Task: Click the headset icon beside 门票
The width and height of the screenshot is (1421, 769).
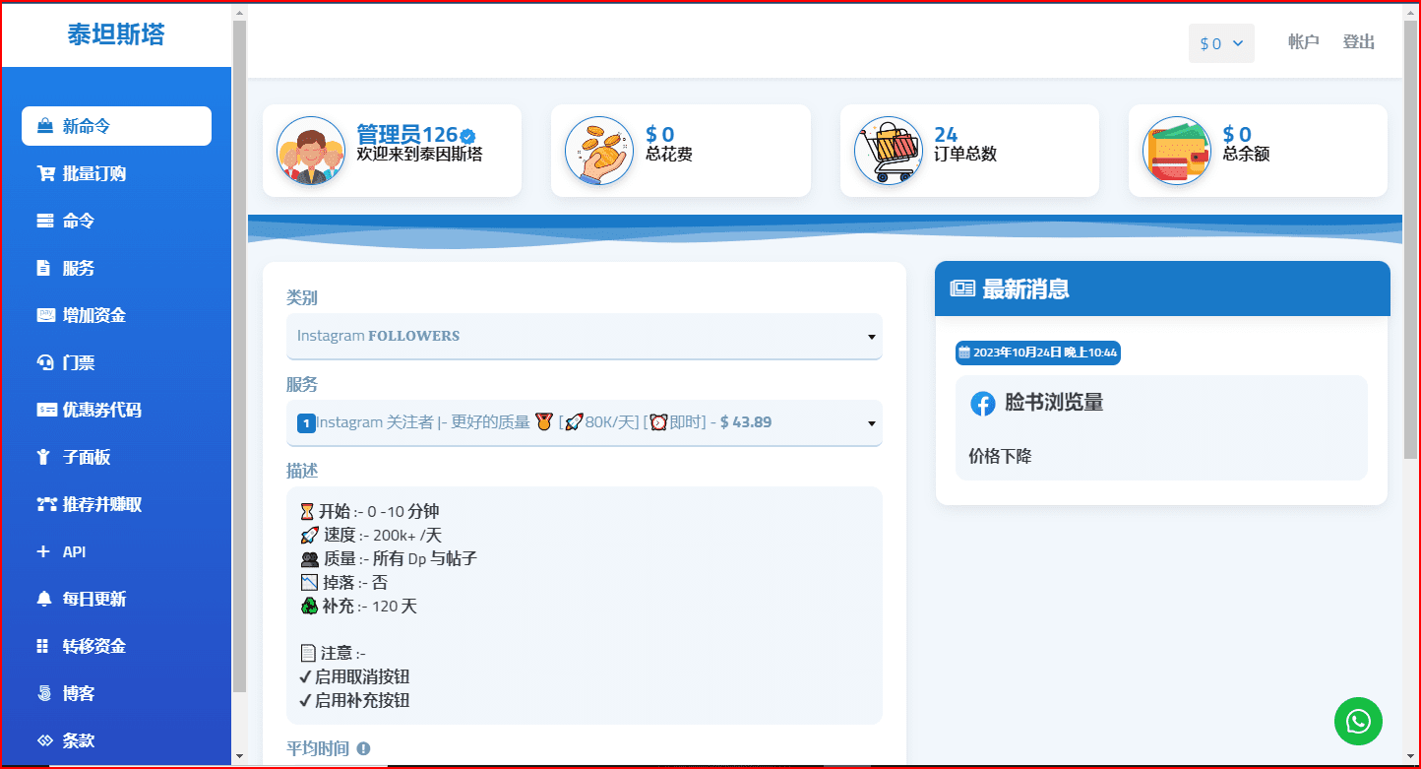Action: pyautogui.click(x=45, y=362)
